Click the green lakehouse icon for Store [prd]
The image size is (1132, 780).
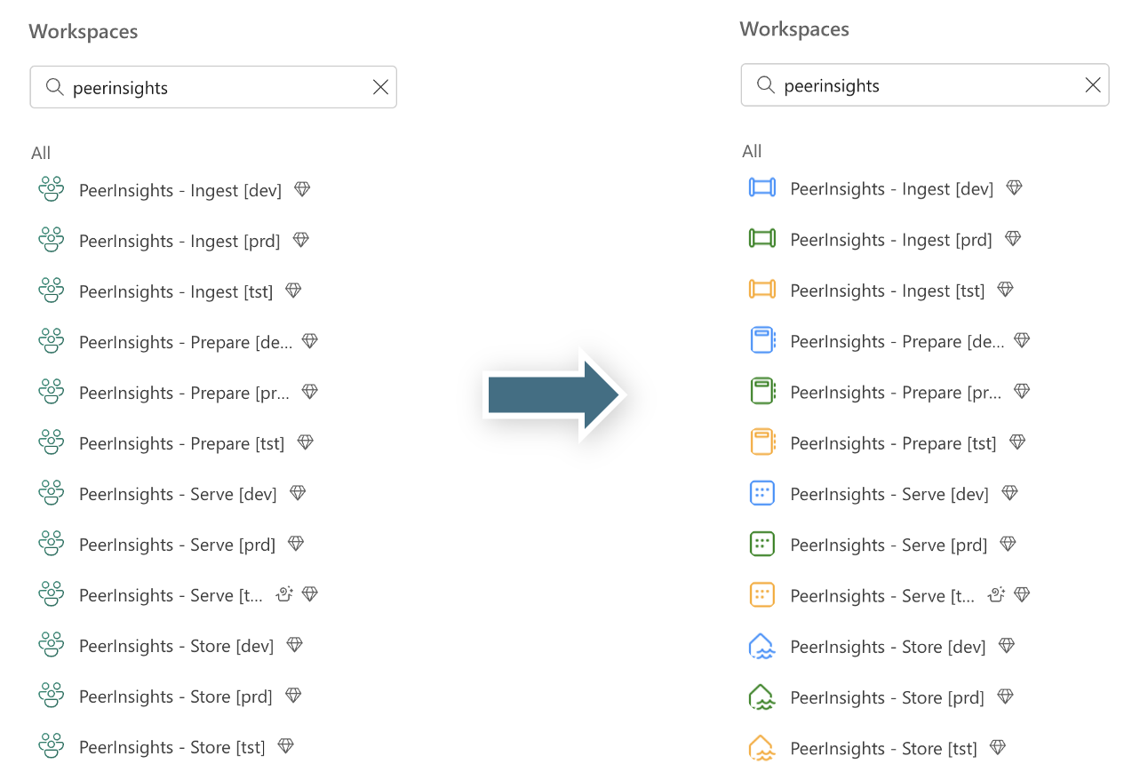coord(762,696)
